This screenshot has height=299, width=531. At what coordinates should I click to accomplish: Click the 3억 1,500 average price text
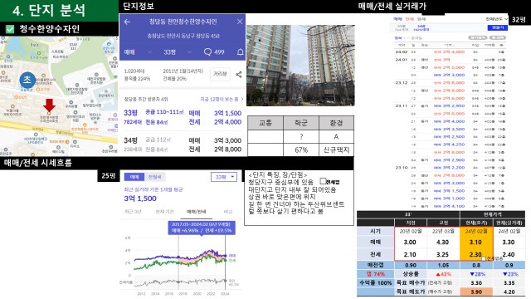click(140, 199)
